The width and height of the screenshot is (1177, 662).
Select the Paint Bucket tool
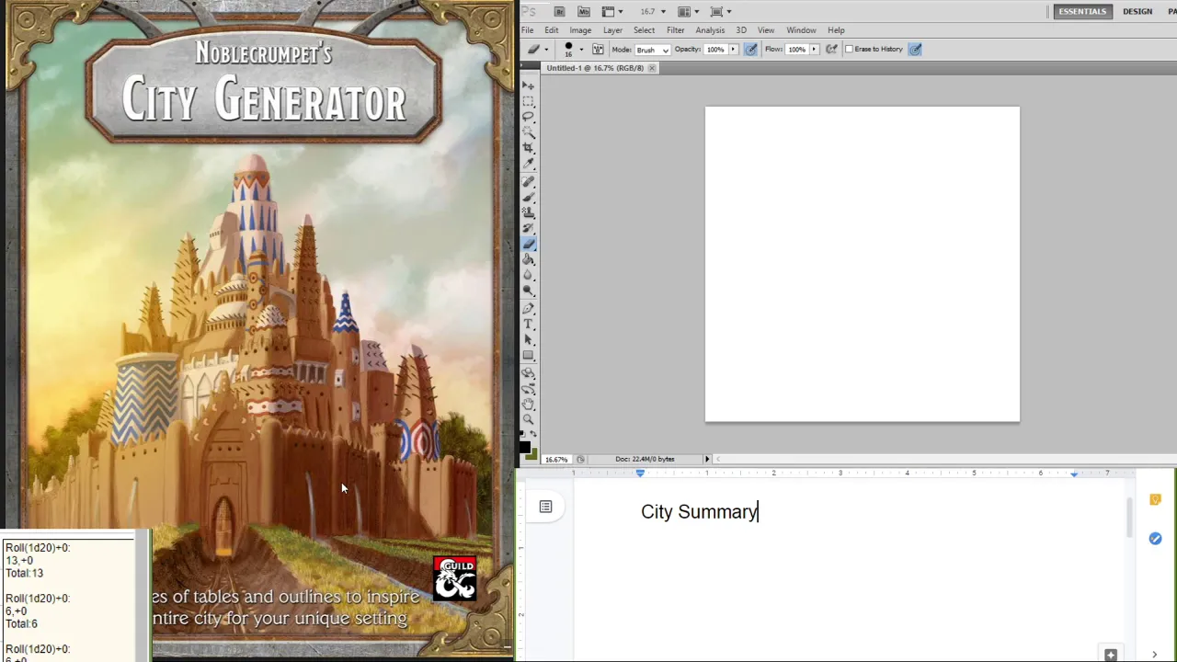click(529, 260)
